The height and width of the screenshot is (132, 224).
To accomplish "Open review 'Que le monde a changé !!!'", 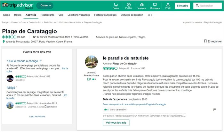I will [24, 61].
